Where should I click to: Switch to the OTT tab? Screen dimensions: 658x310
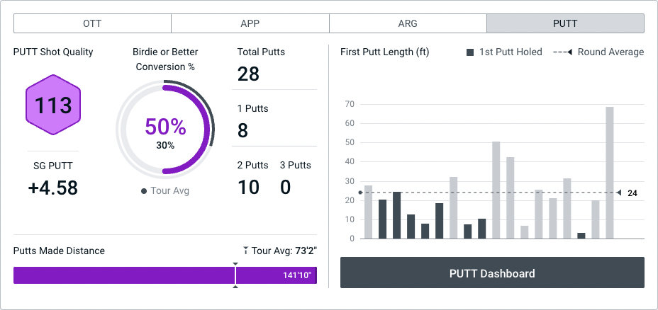click(x=92, y=23)
